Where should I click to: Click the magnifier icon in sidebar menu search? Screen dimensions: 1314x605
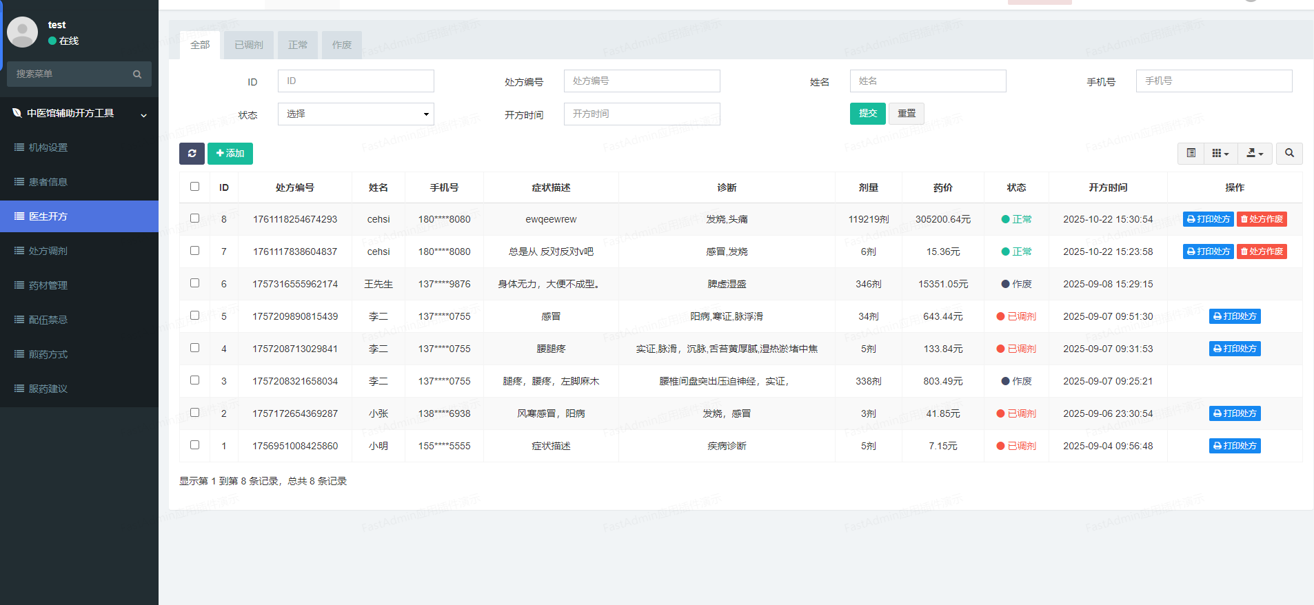pos(137,74)
